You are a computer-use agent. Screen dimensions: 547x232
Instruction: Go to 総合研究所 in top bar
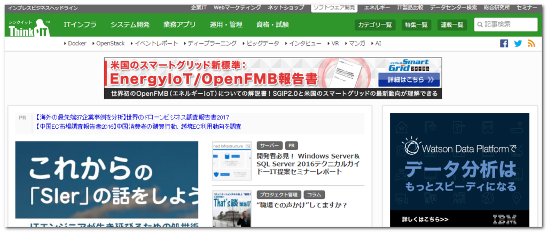click(x=496, y=7)
